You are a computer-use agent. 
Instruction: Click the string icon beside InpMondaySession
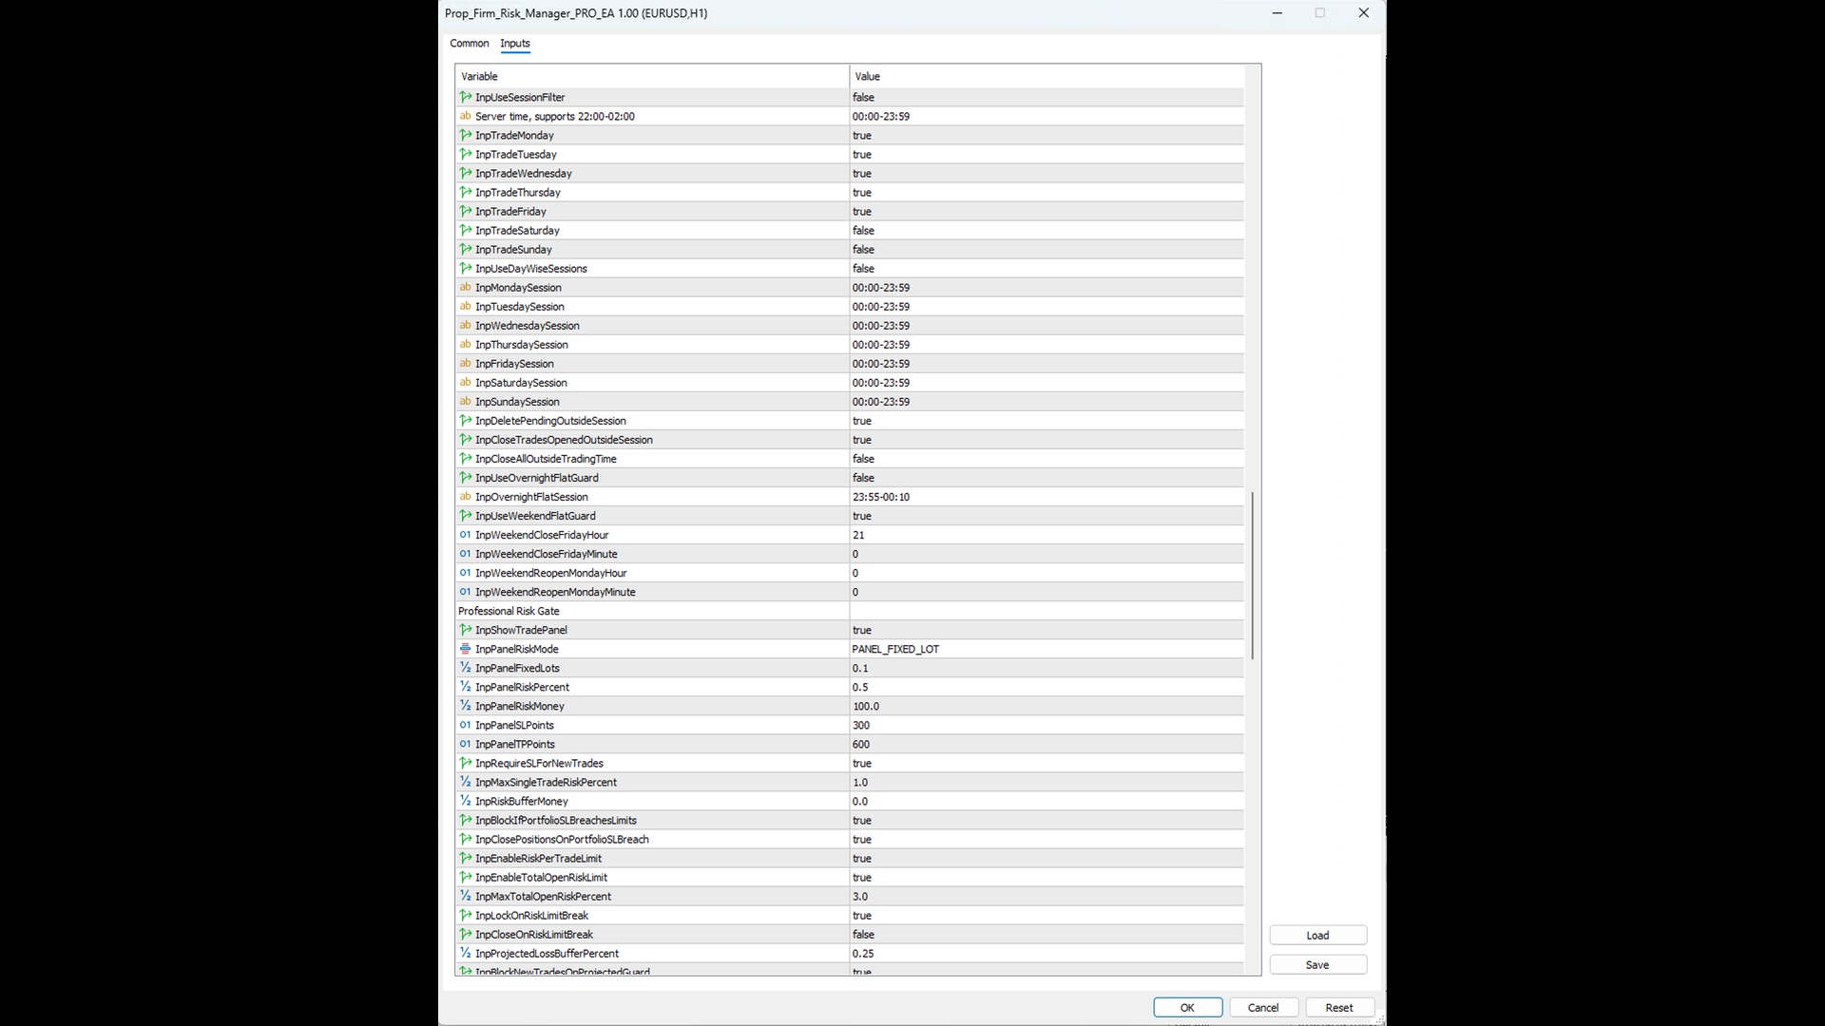point(466,287)
